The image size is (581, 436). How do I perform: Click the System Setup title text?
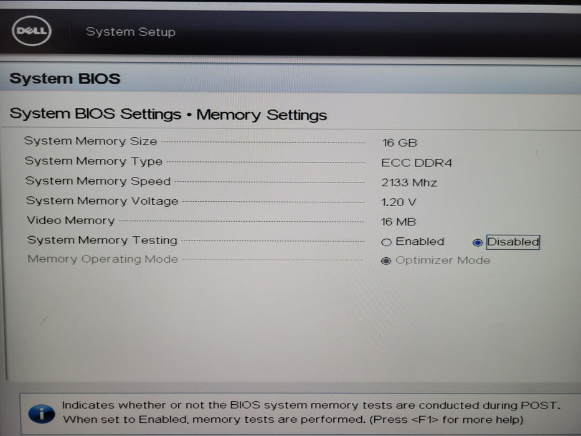pos(130,32)
